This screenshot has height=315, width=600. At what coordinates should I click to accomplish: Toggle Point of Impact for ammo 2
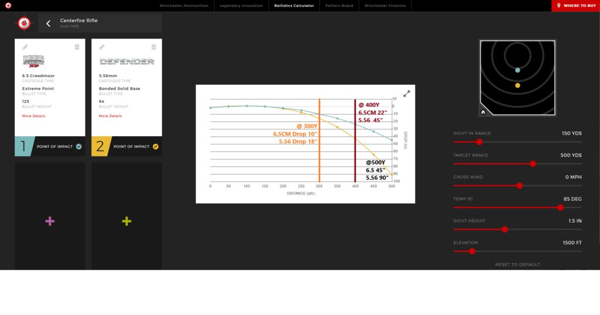(155, 147)
